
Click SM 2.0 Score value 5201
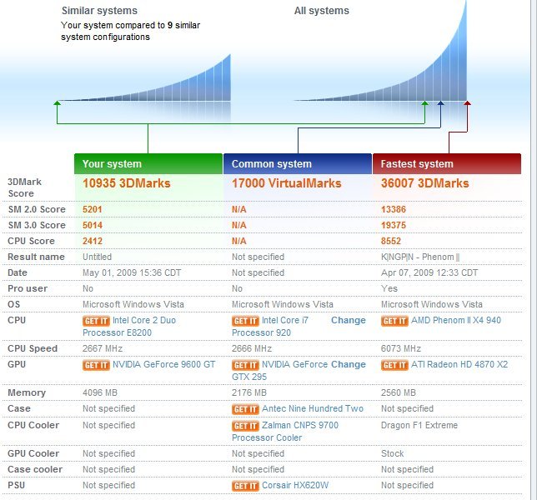coord(93,209)
